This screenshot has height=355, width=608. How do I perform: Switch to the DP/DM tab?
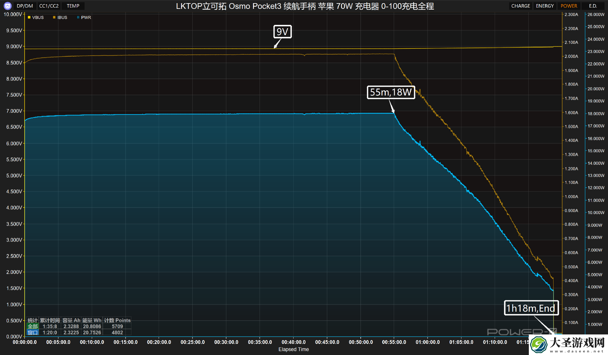25,6
